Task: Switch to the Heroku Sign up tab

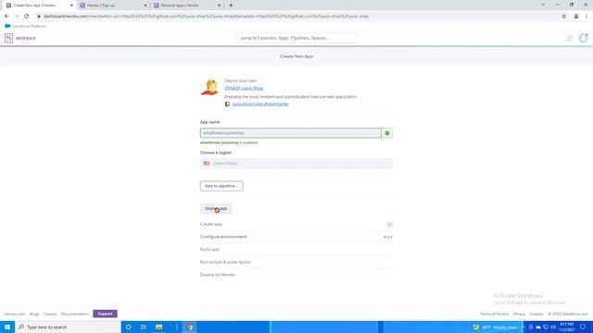Action: (113, 6)
